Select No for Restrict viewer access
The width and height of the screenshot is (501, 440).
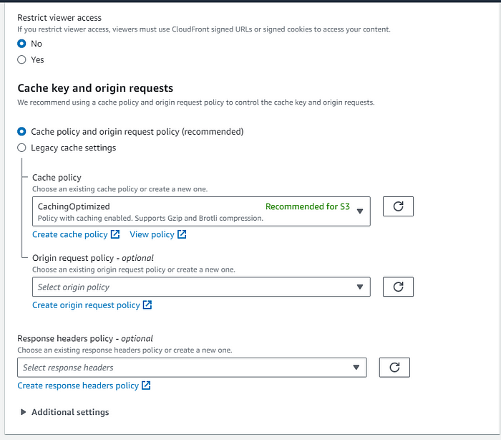click(21, 44)
